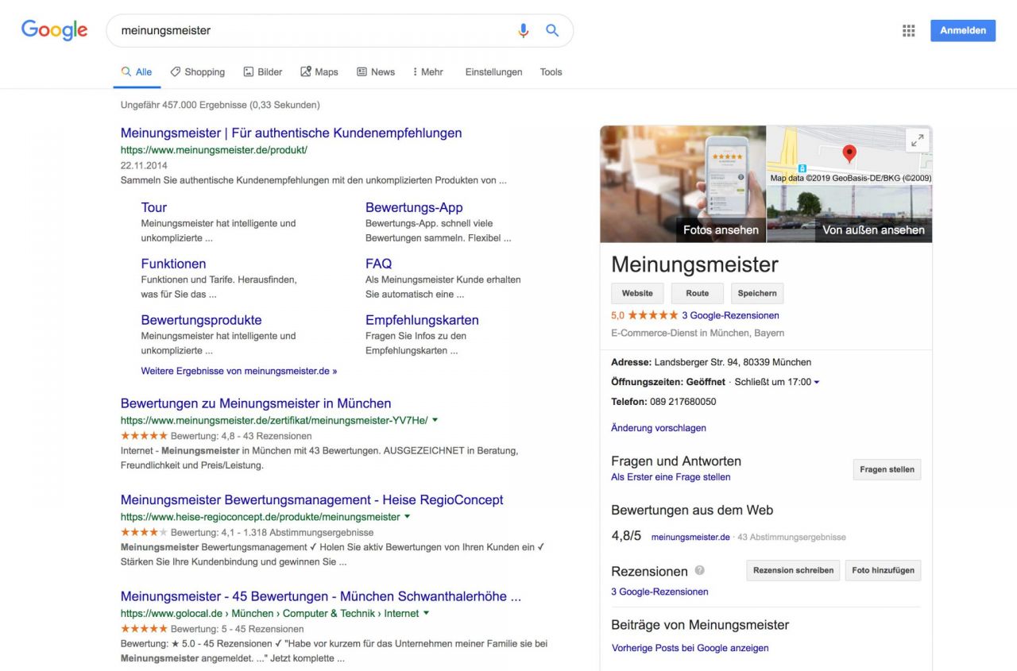Image resolution: width=1017 pixels, height=671 pixels.
Task: Click the blue search magnifier icon
Action: (552, 31)
